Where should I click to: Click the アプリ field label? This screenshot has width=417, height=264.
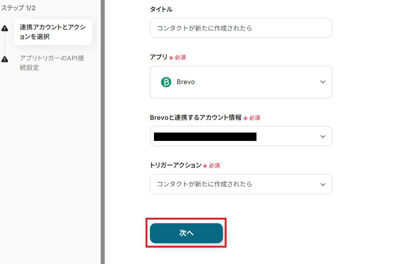pyautogui.click(x=158, y=57)
